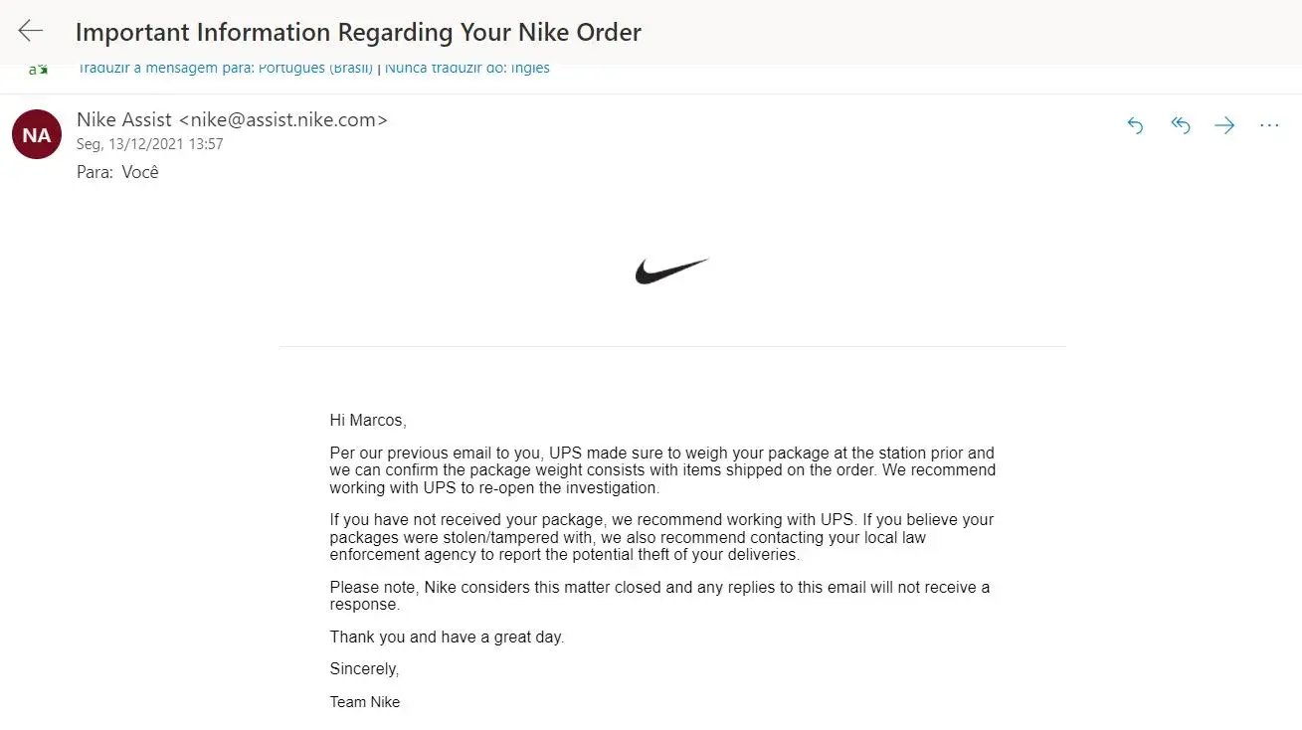
Task: Click the Nike considers this matter closed text
Action: (x=659, y=596)
